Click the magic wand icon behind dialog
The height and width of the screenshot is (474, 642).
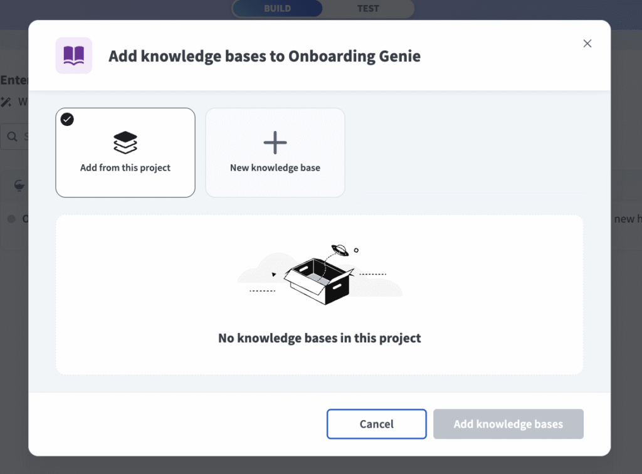coord(6,102)
